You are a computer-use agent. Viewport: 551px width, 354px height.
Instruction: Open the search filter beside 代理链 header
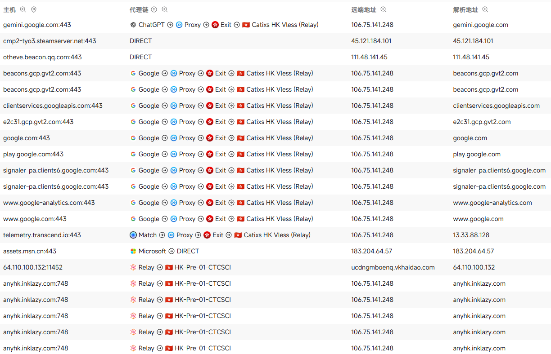click(165, 9)
